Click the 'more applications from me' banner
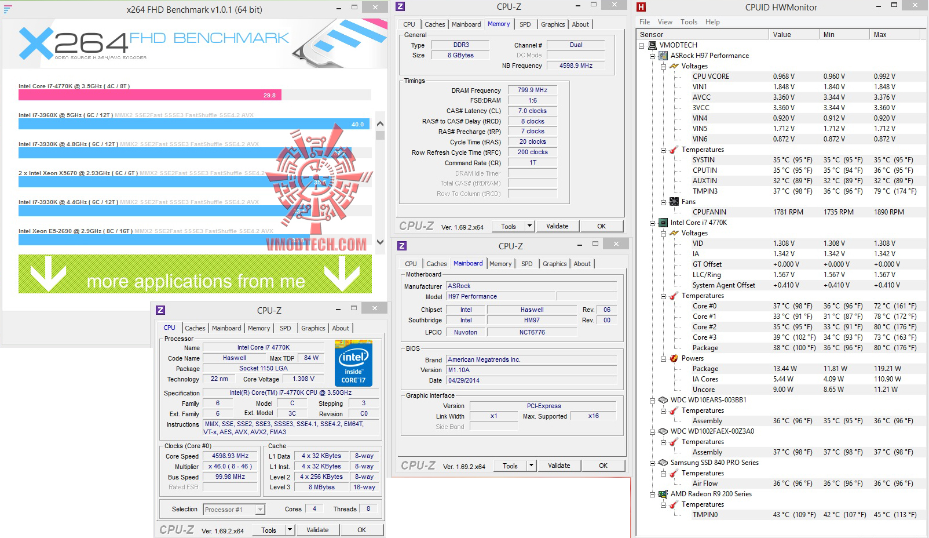Image resolution: width=929 pixels, height=538 pixels. 195,274
